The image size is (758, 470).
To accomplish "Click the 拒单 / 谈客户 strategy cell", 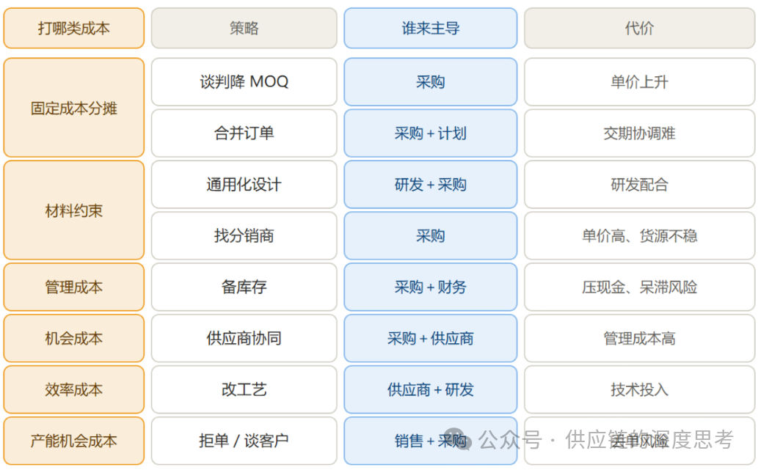I will coord(244,441).
